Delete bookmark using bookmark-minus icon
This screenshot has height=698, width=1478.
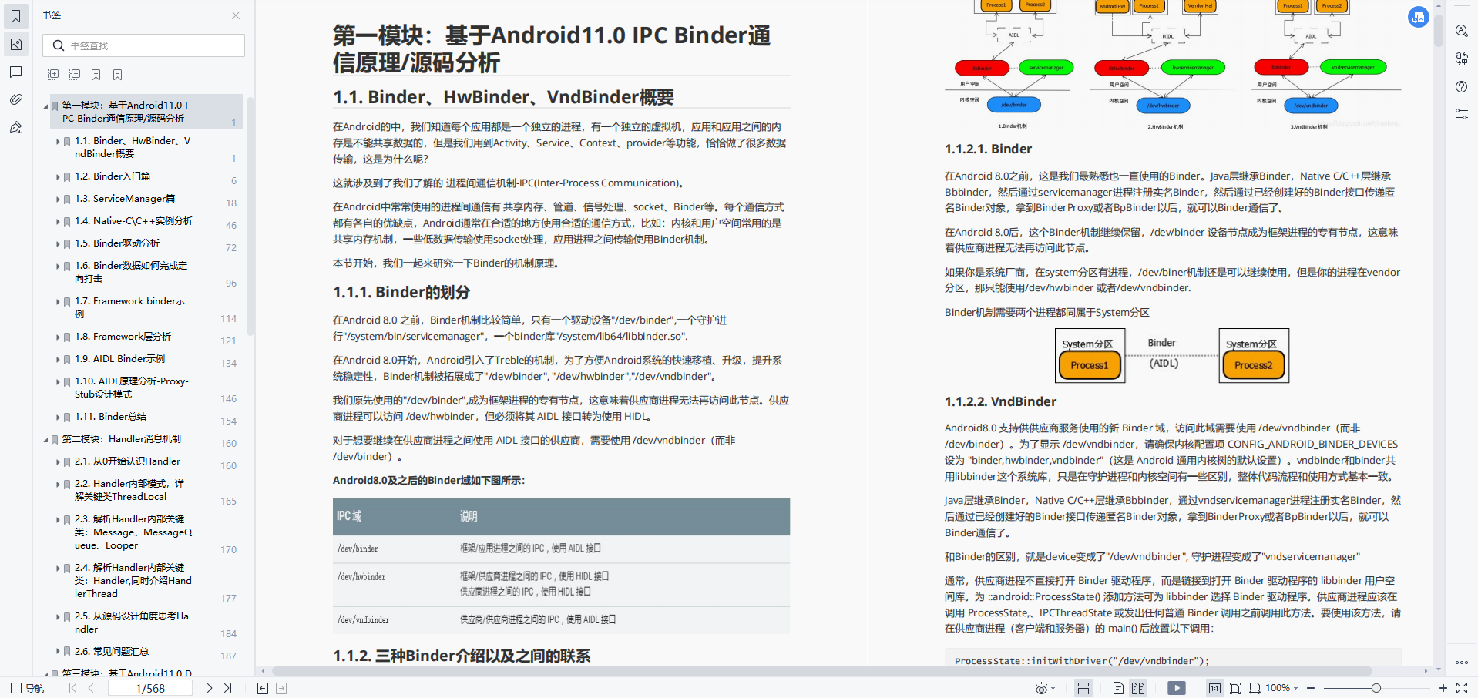[x=117, y=74]
